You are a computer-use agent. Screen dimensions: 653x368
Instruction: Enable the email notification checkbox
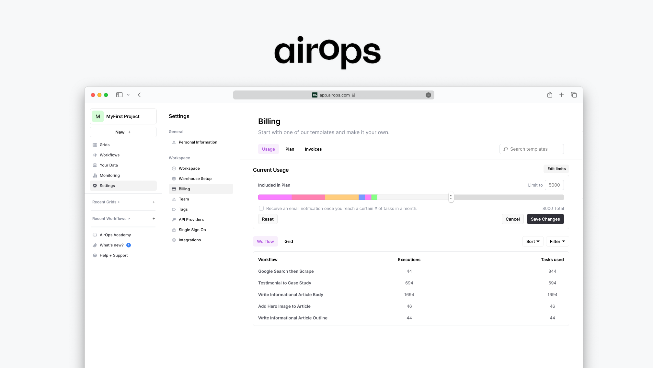[x=261, y=208]
